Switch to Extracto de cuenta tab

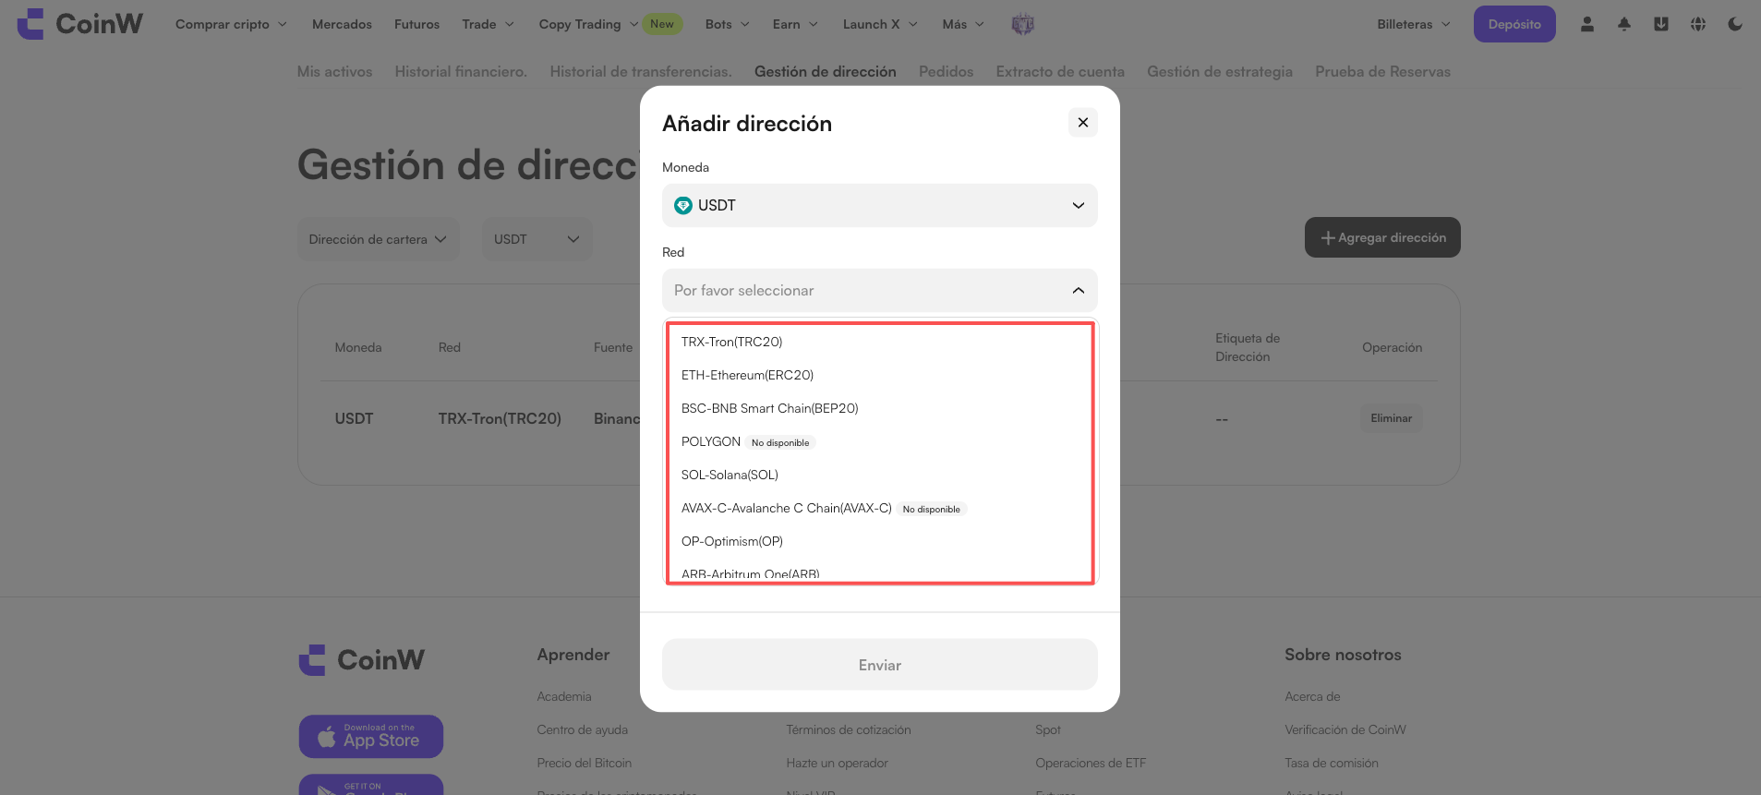pos(1060,71)
